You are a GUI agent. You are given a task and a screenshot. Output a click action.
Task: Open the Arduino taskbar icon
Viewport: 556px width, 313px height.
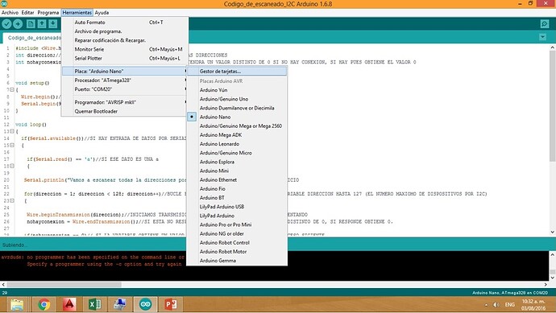click(x=145, y=304)
